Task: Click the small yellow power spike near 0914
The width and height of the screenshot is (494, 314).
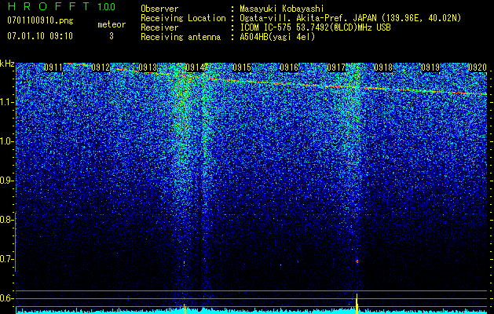Action: [185, 309]
